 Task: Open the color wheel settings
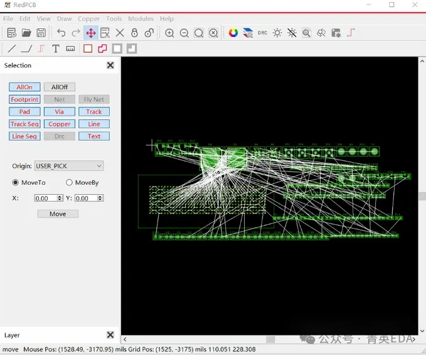[233, 33]
